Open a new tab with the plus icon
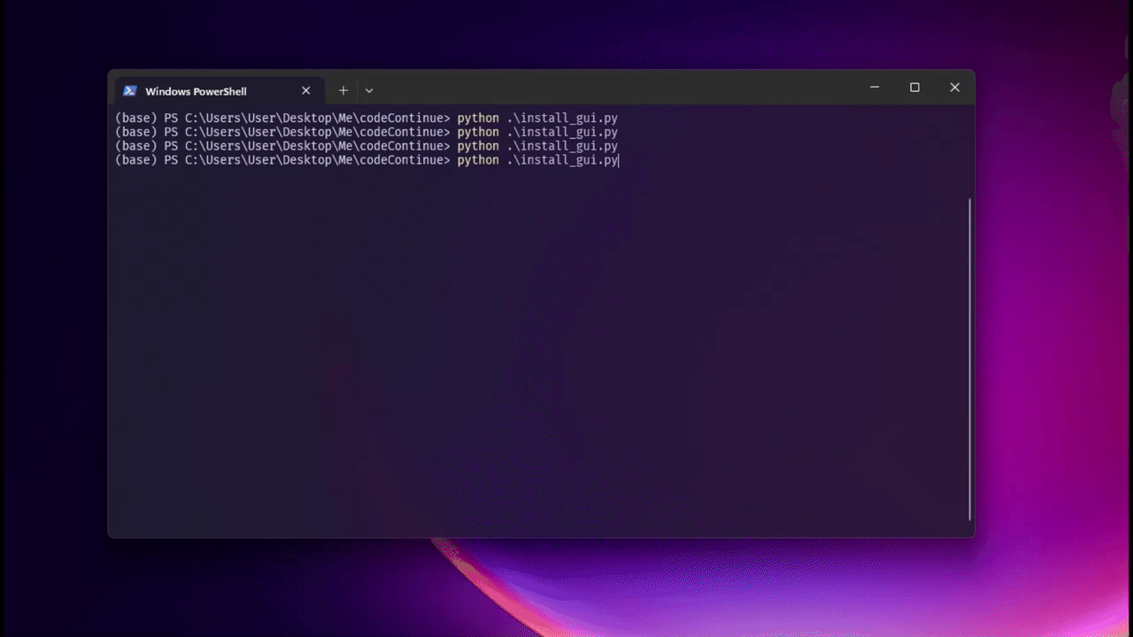 pyautogui.click(x=343, y=89)
